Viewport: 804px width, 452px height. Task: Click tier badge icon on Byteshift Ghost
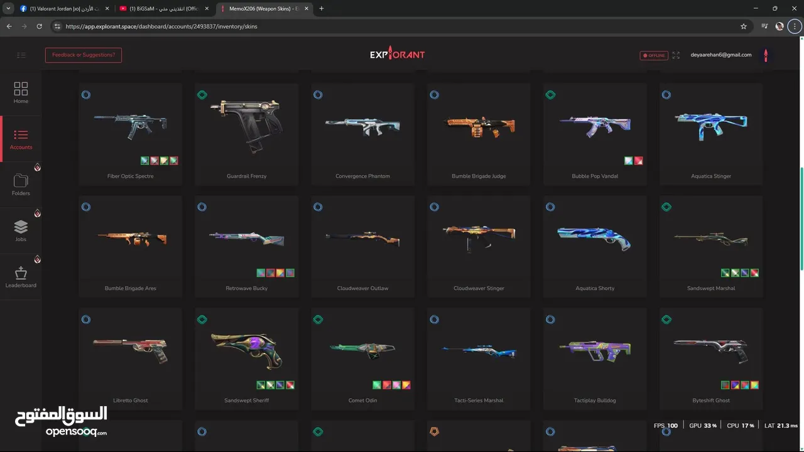pos(666,320)
